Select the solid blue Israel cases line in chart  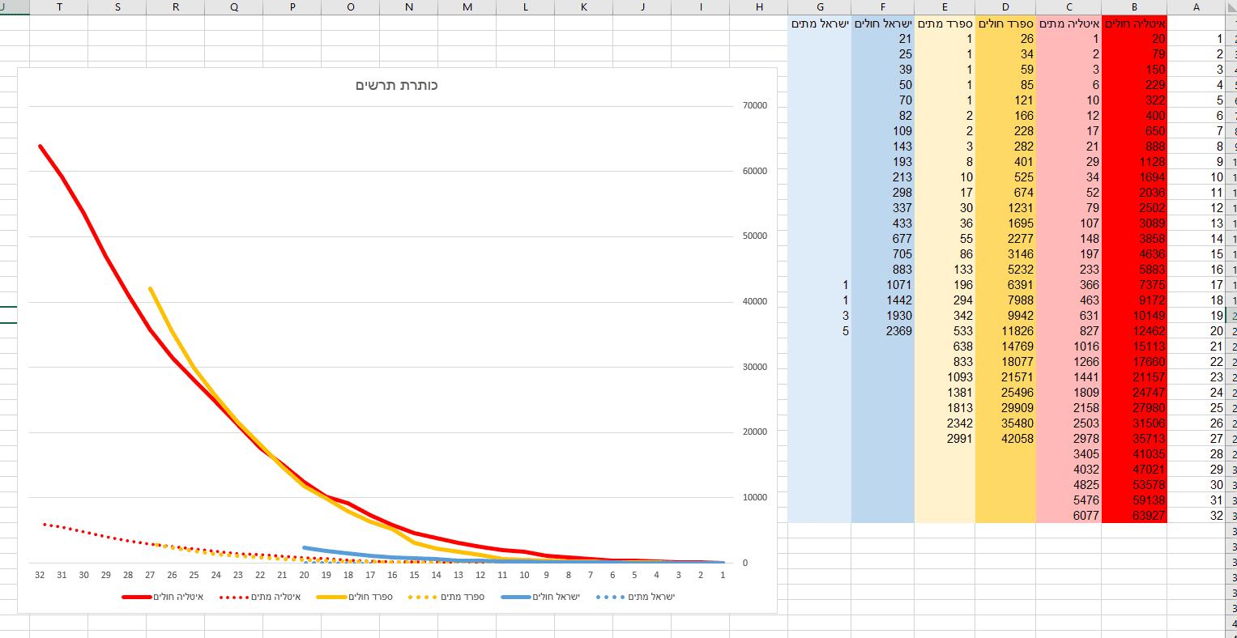click(x=348, y=553)
